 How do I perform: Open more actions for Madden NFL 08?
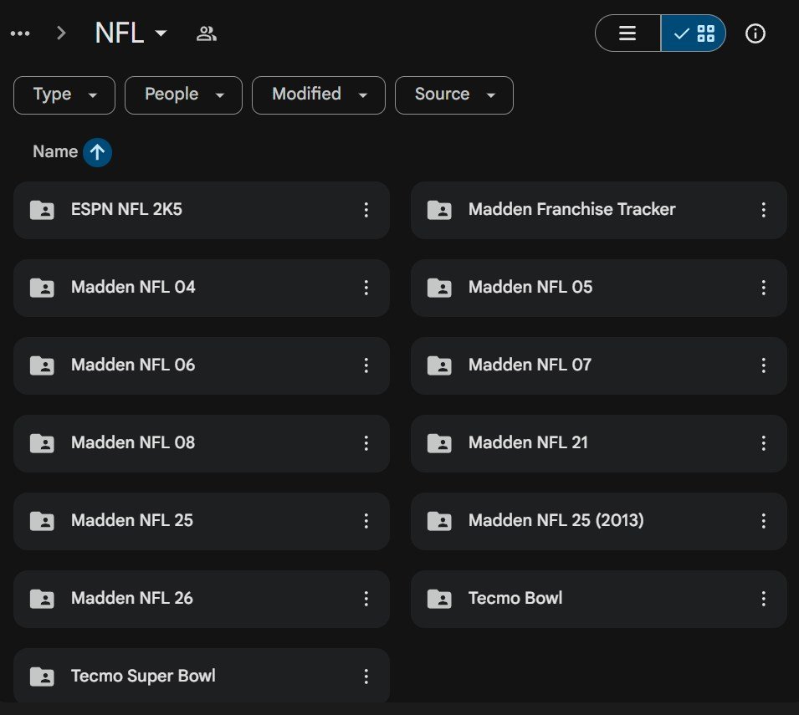[x=366, y=443]
